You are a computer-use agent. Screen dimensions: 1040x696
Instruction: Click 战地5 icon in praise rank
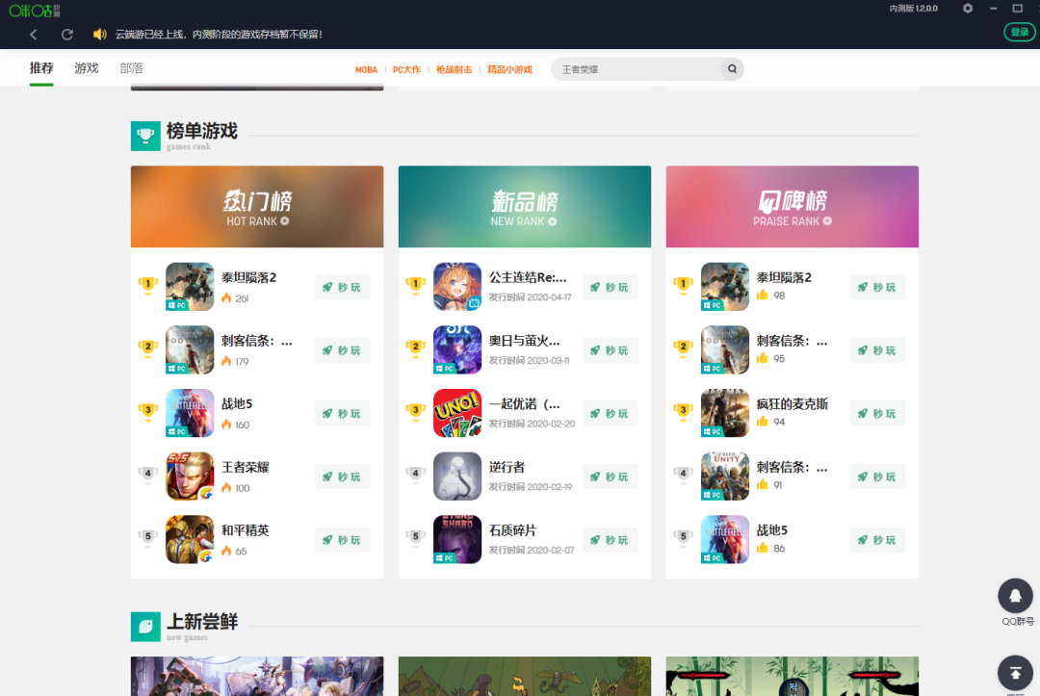coord(725,539)
